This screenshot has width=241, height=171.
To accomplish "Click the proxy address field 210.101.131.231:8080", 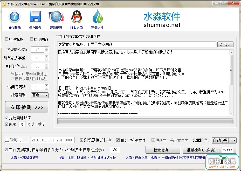I will [x=53, y=140].
